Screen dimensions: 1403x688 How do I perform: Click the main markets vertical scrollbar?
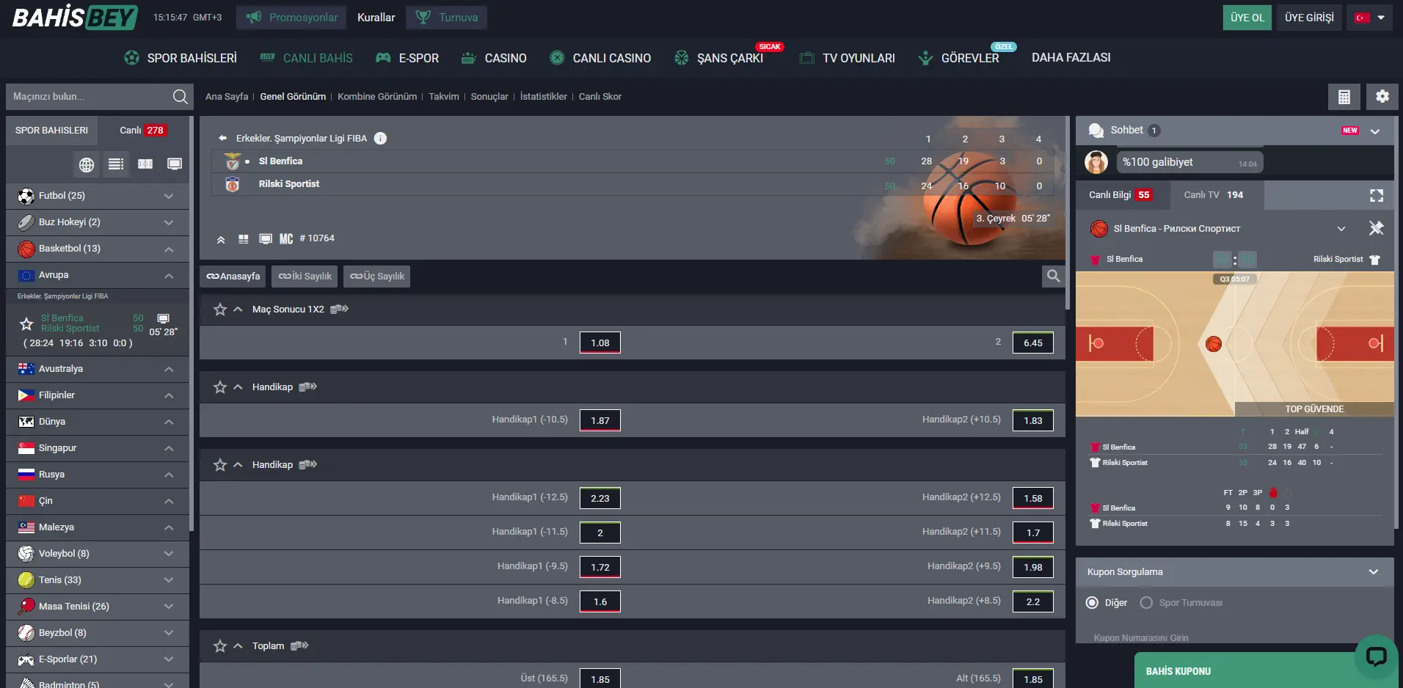coord(1068,213)
